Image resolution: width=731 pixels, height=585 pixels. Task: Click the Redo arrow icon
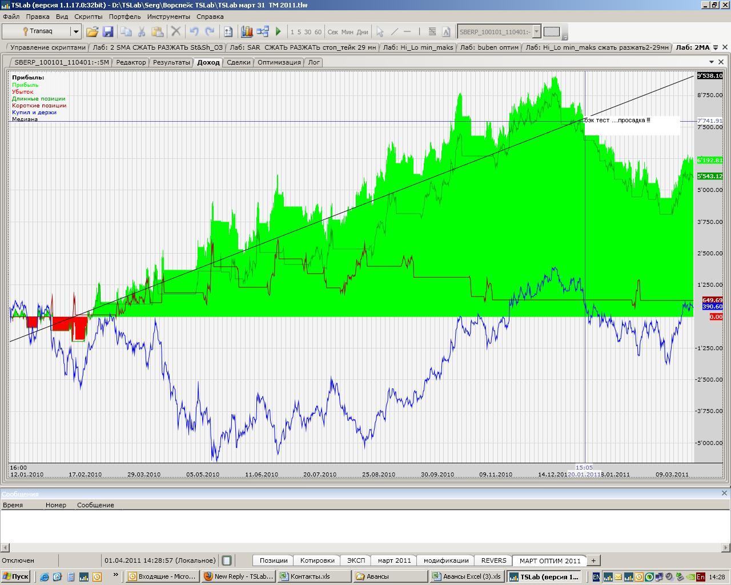210,32
